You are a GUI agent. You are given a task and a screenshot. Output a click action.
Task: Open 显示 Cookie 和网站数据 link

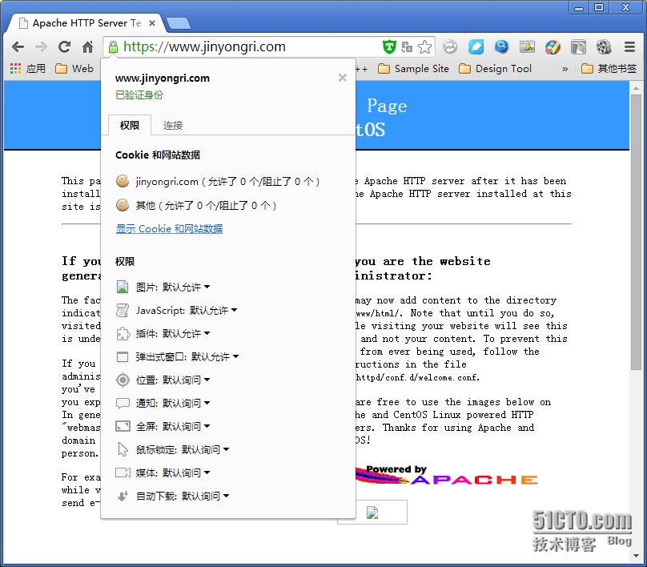tap(169, 228)
